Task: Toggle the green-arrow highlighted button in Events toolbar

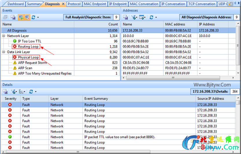Action: tap(21, 17)
